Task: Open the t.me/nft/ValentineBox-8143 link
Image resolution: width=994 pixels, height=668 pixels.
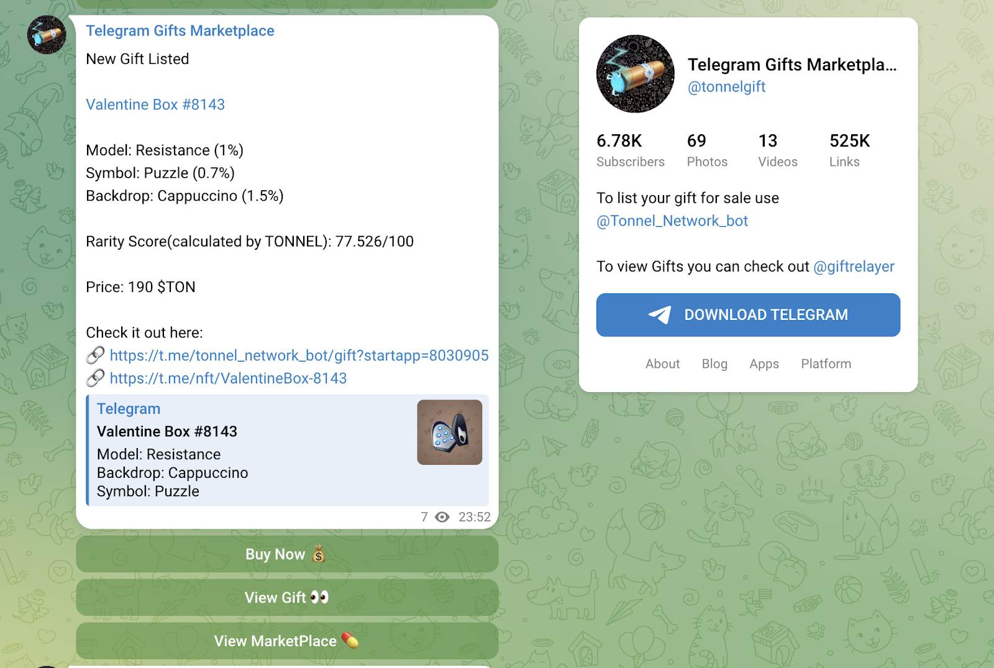Action: pyautogui.click(x=228, y=378)
